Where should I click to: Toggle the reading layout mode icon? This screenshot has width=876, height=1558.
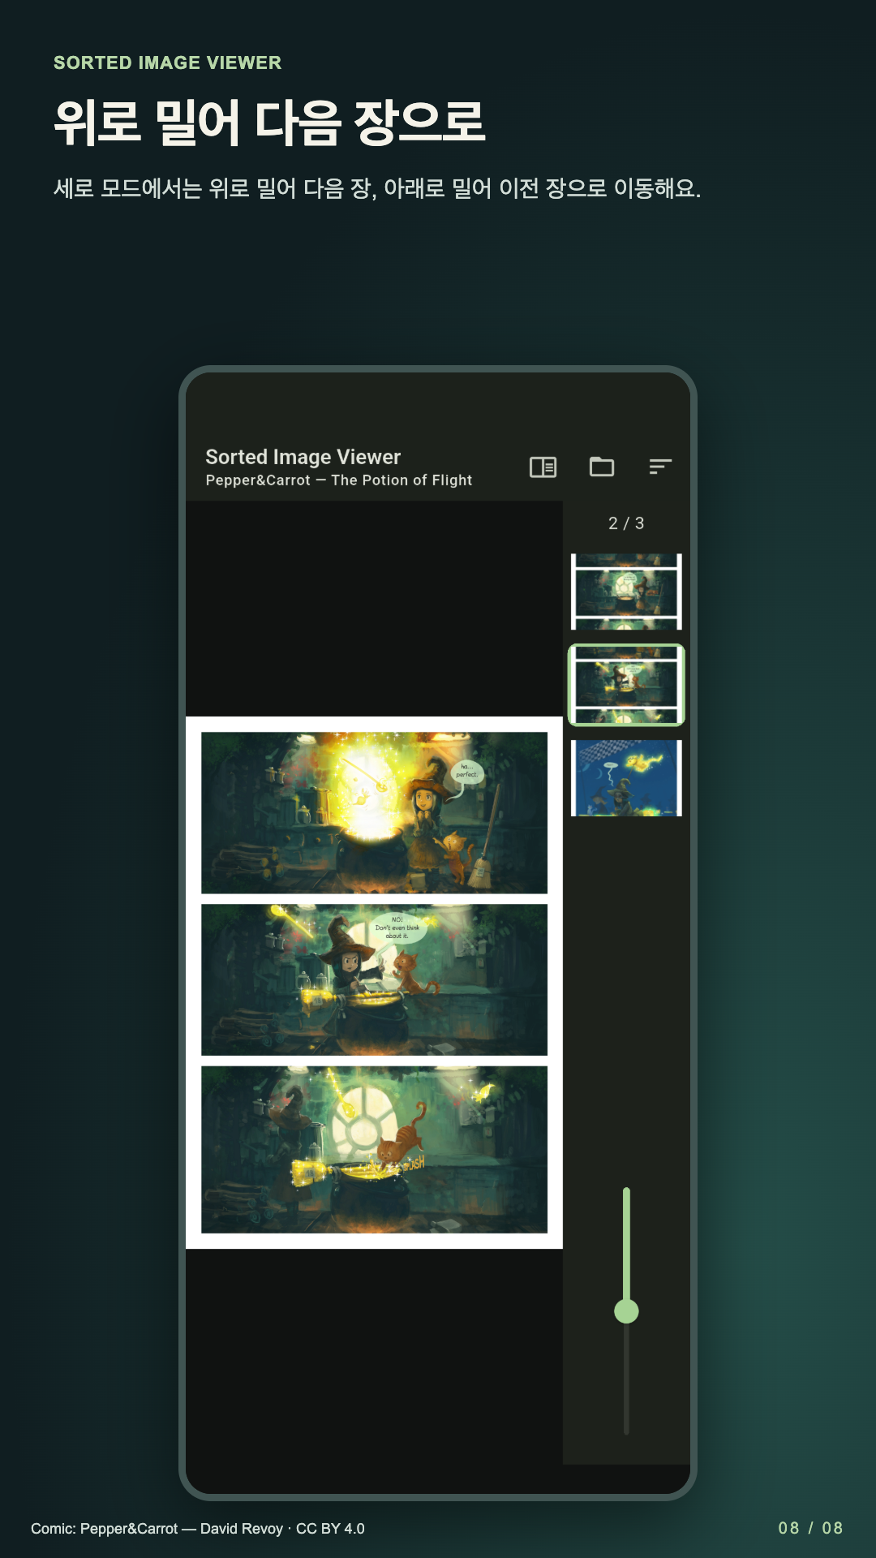[543, 467]
